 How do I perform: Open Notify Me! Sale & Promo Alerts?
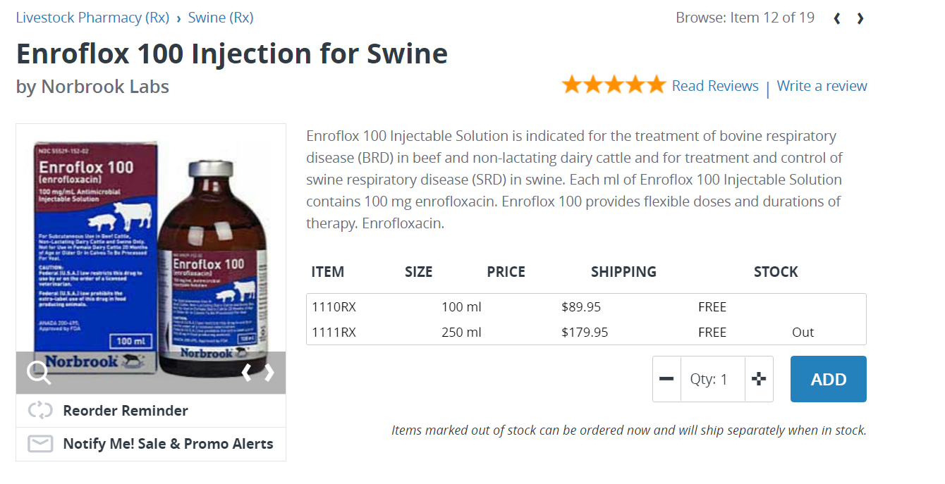point(168,444)
